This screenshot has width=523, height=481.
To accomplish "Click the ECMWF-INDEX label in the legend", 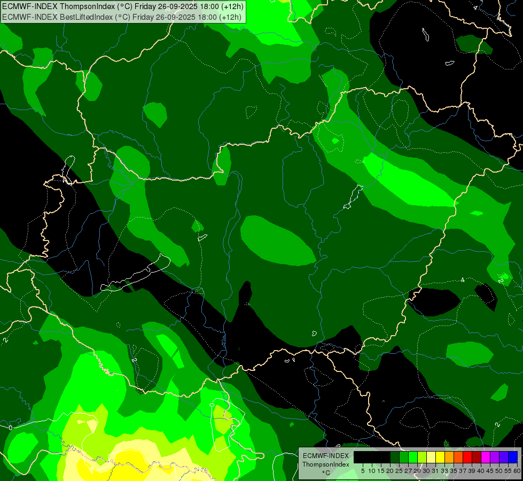I will [325, 456].
